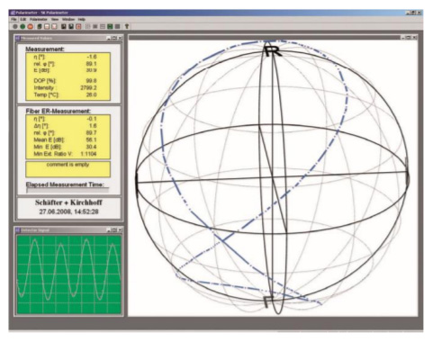Image resolution: width=433 pixels, height=342 pixels.
Task: Maximize the Detector Signal sub-window
Action: [x=114, y=230]
